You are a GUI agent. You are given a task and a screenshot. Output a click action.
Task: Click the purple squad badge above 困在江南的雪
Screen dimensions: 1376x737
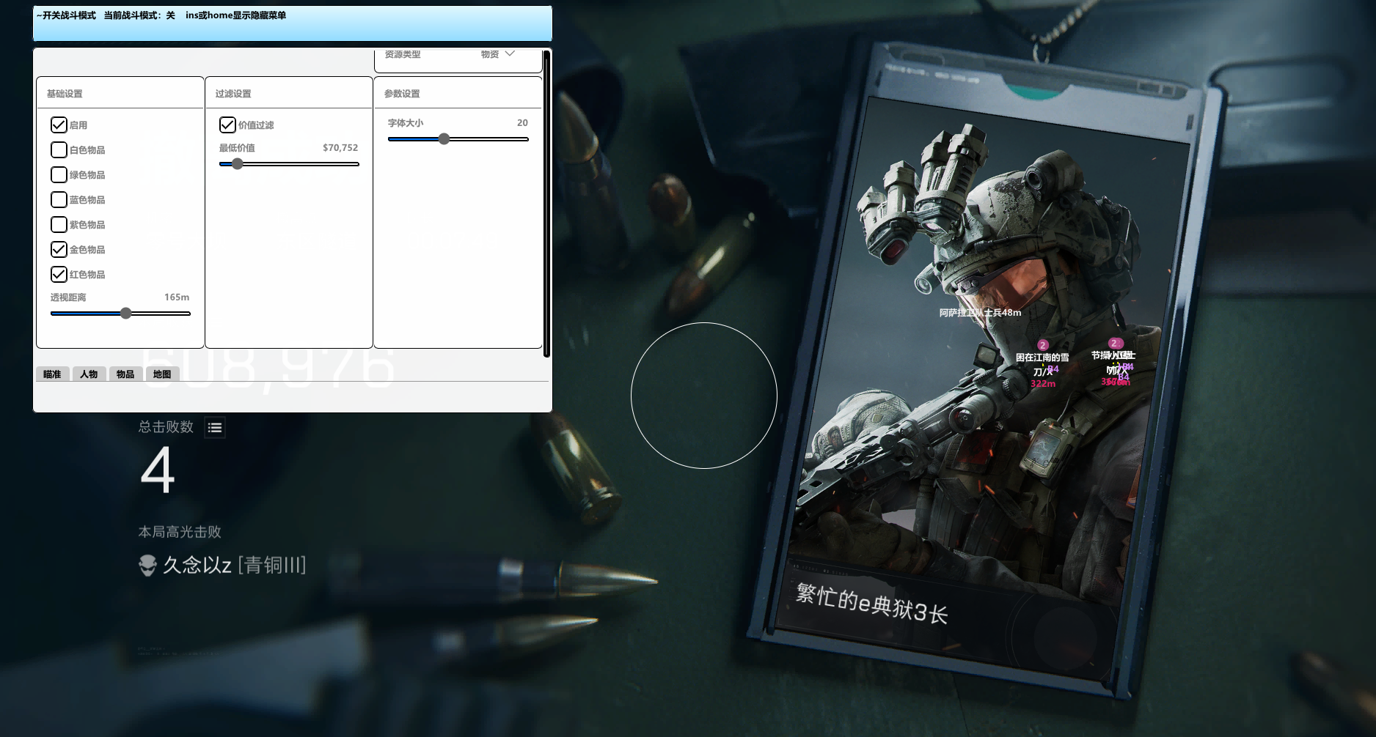(1042, 345)
